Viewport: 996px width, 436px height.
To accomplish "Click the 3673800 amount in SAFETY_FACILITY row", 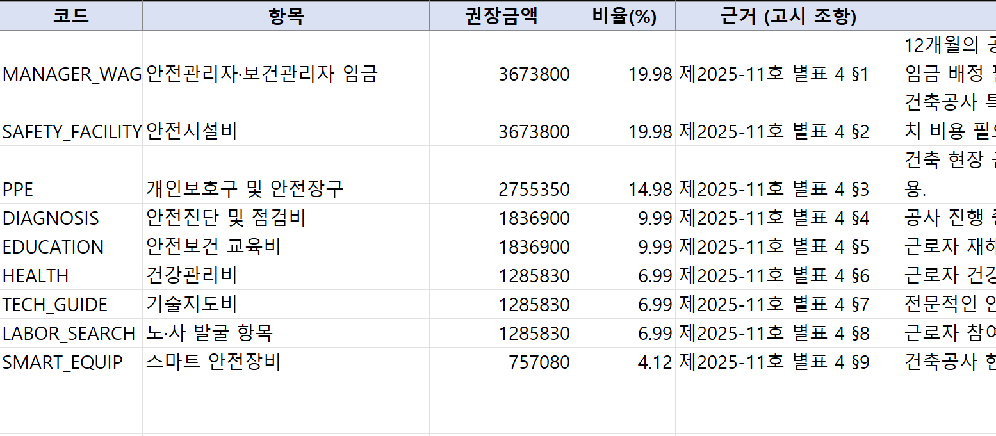I will (x=501, y=117).
